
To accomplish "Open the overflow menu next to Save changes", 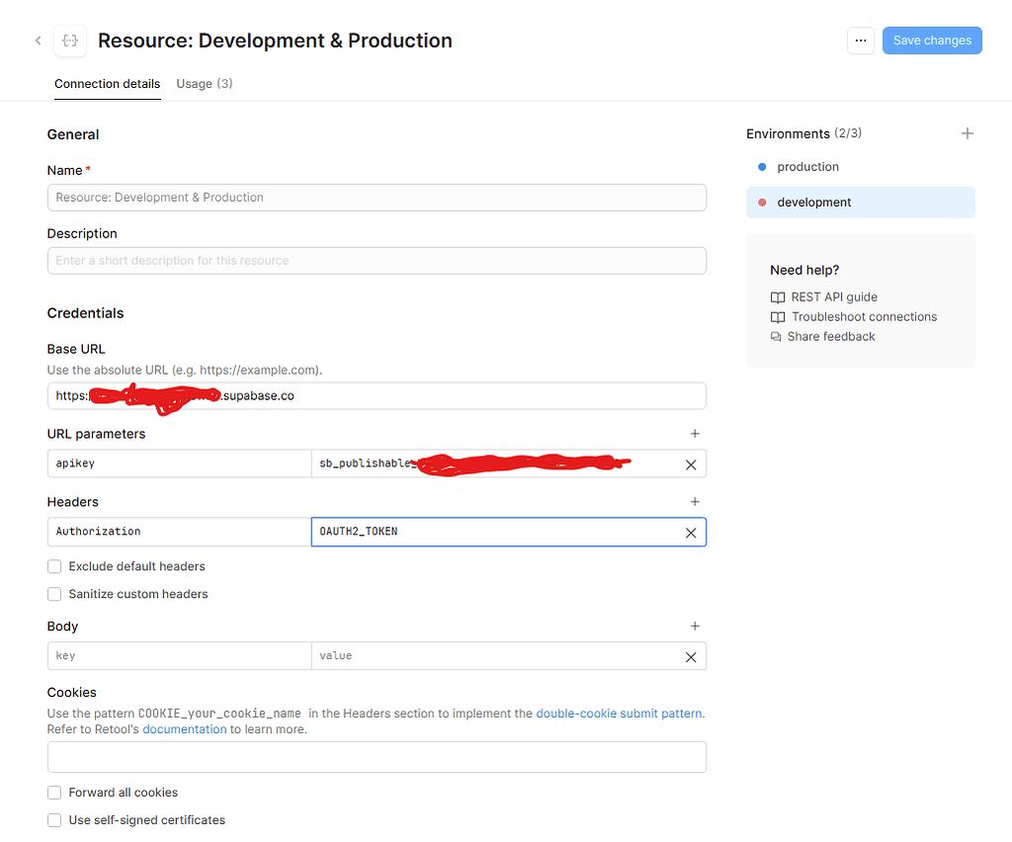I will click(861, 41).
